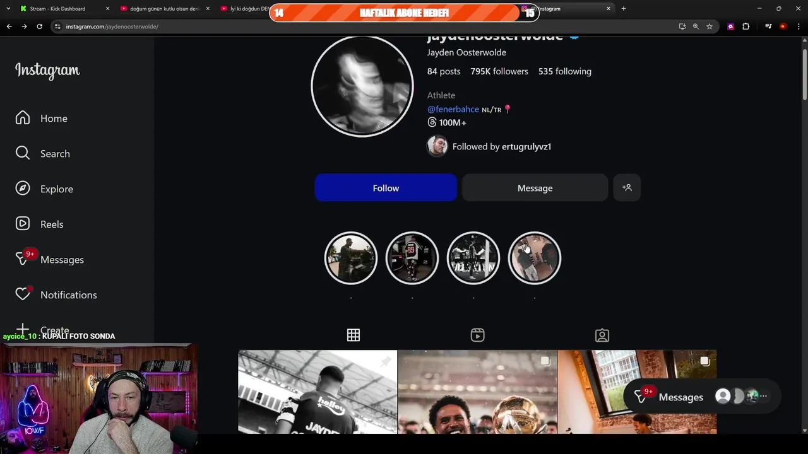The height and width of the screenshot is (454, 808).
Task: Click the Message button
Action: [535, 188]
